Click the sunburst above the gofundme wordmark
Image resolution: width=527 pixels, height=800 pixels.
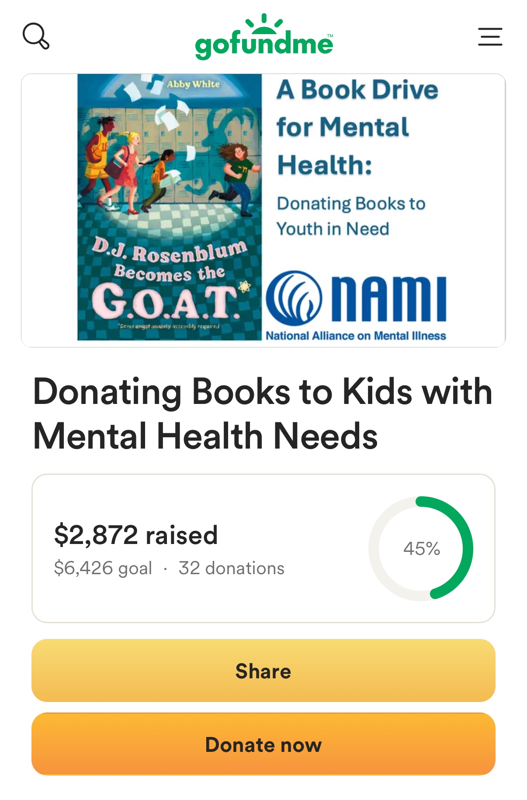(264, 24)
